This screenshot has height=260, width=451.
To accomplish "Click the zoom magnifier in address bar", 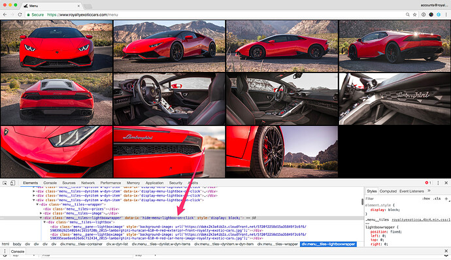I will click(x=408, y=14).
